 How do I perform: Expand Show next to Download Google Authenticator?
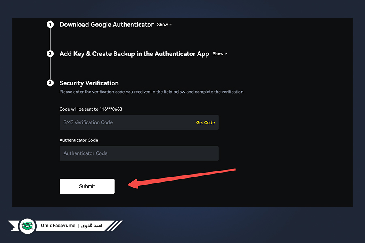click(164, 25)
